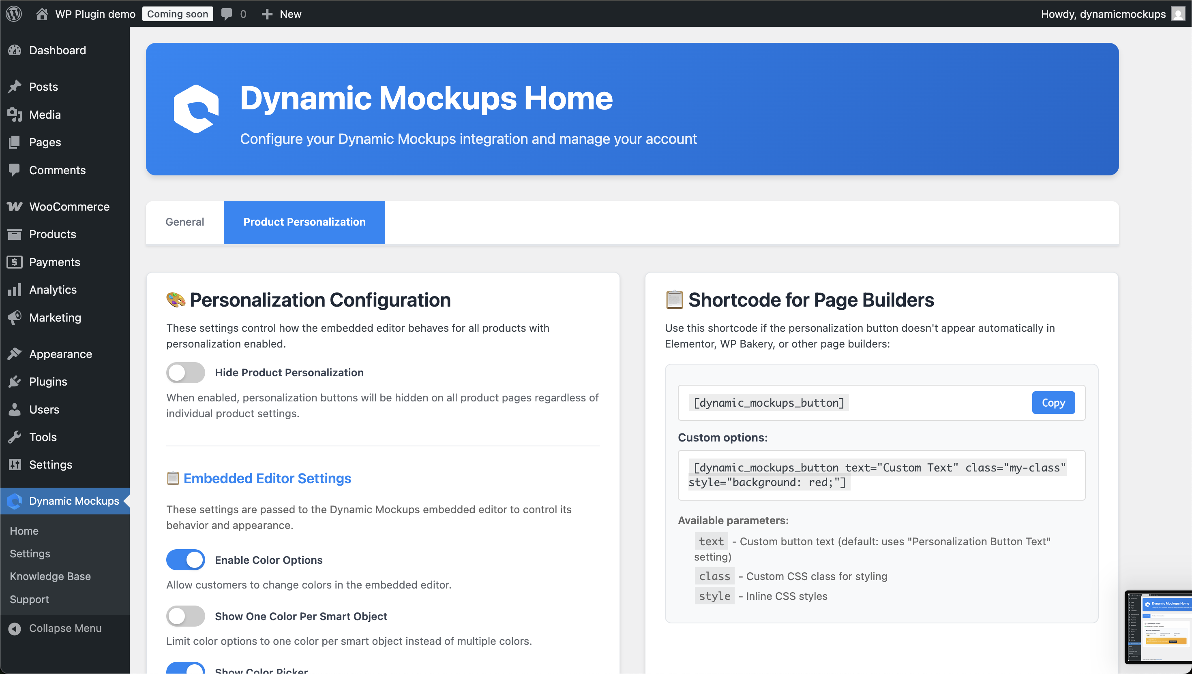Turn on Show One Color Per Smart Object
This screenshot has height=674, width=1192.
(185, 616)
